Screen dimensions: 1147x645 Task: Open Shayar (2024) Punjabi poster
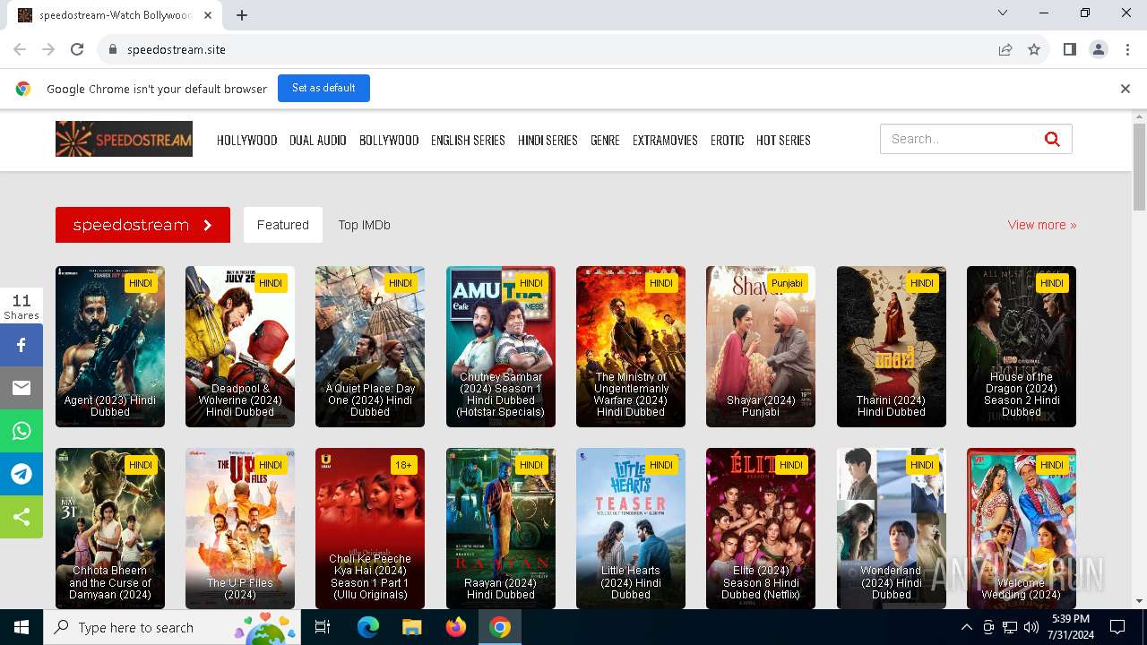(x=761, y=347)
